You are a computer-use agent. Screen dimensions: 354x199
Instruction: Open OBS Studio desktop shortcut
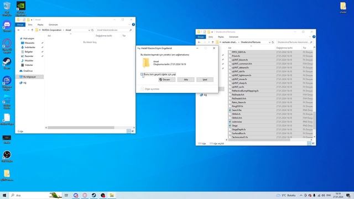pyautogui.click(x=7, y=156)
